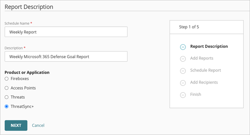Choose the Access Points radio option
This screenshot has height=135, width=250.
point(7,88)
